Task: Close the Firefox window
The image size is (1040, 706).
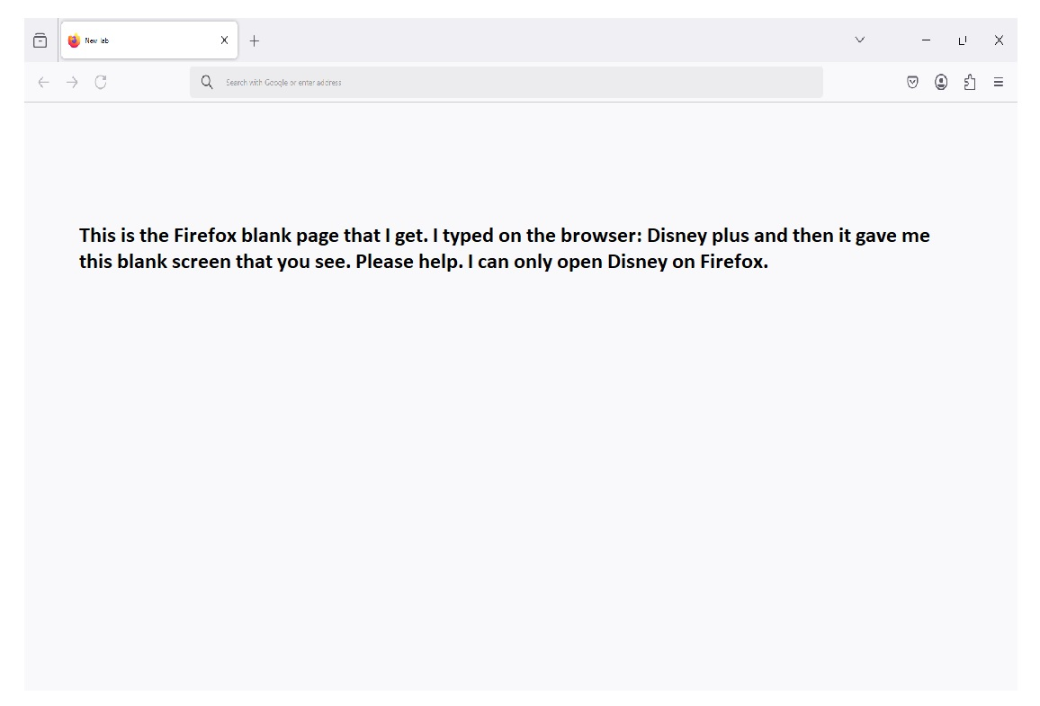Action: pos(999,40)
